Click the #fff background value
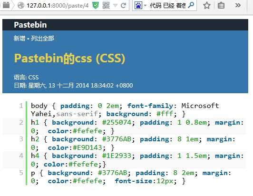The width and height of the screenshot is (253, 196). pos(165,114)
